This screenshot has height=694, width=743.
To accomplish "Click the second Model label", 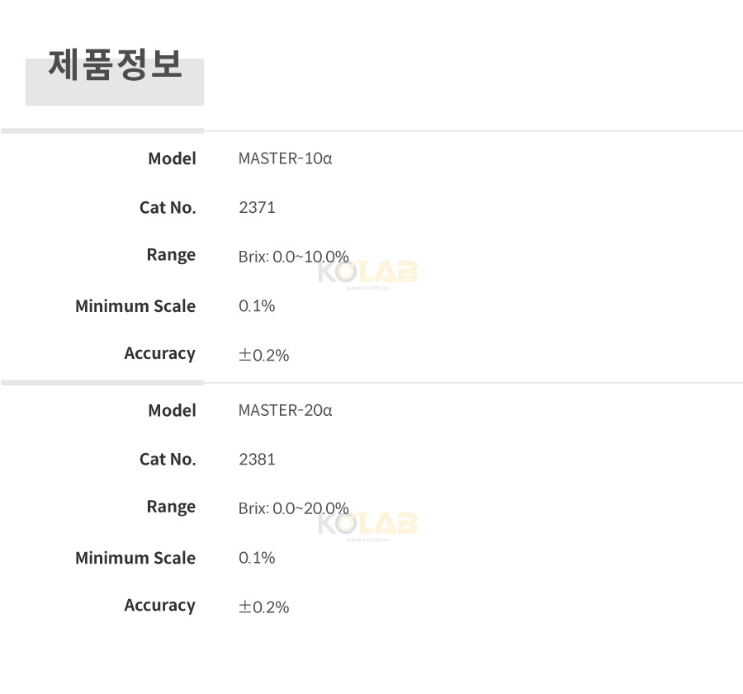I will (172, 411).
